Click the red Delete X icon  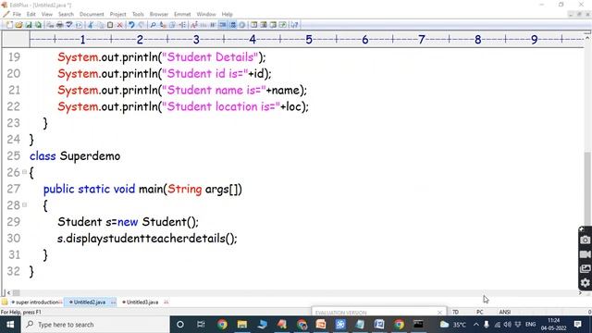[x=119, y=25]
